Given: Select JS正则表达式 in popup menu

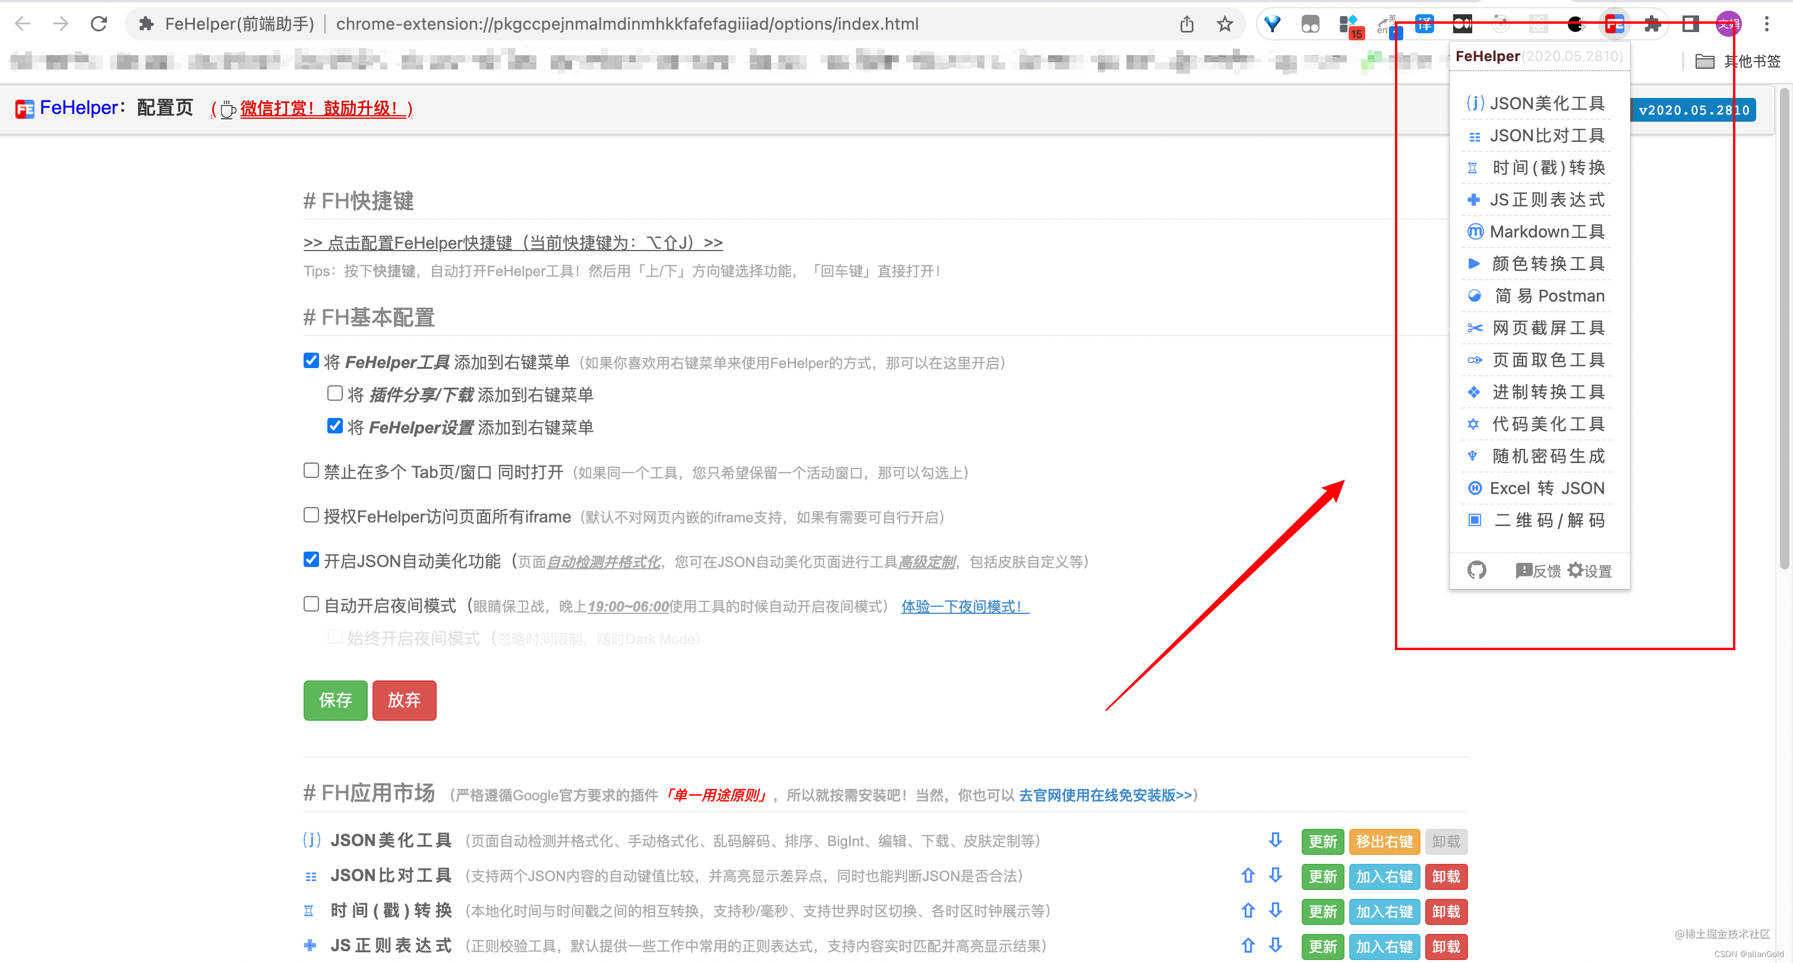Looking at the screenshot, I should (x=1536, y=199).
